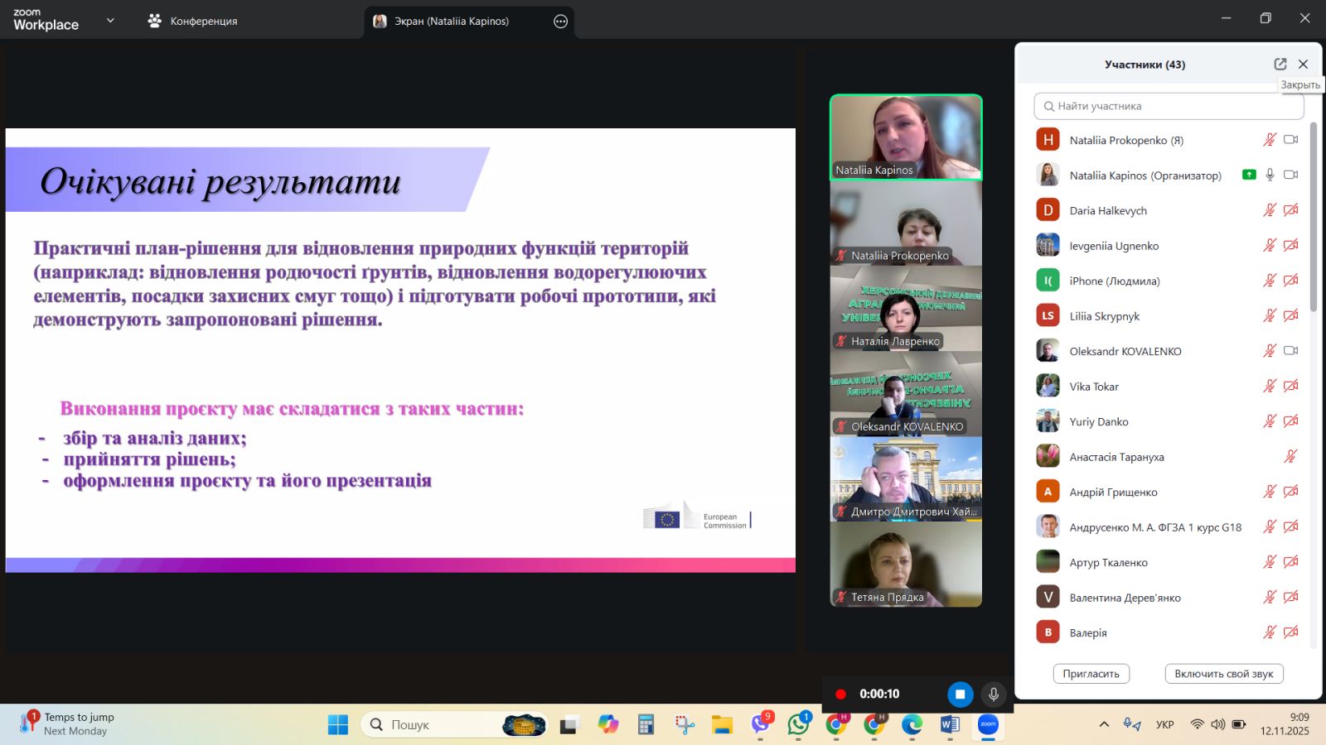Pop out the participants panel
1326x745 pixels.
pyautogui.click(x=1280, y=64)
